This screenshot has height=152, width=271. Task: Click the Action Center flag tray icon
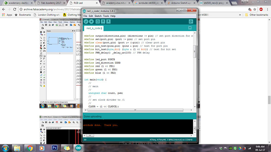click(225, 148)
